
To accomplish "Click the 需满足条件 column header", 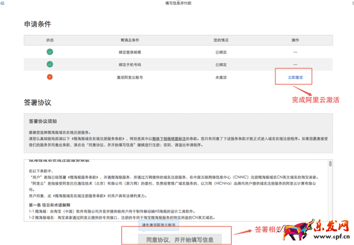I will [x=130, y=40].
